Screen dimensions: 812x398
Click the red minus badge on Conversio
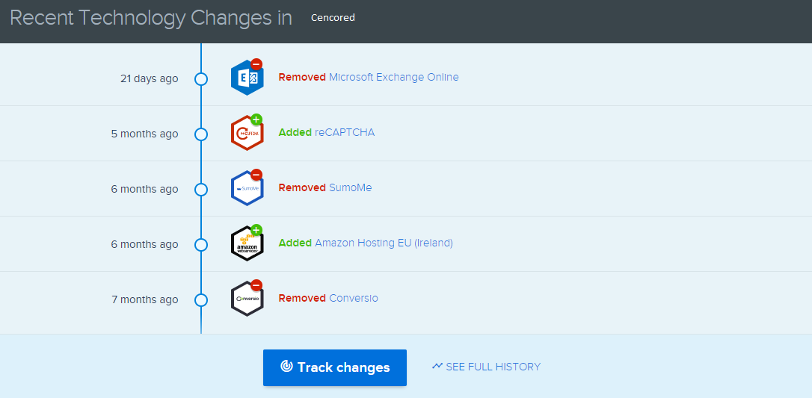tap(256, 285)
